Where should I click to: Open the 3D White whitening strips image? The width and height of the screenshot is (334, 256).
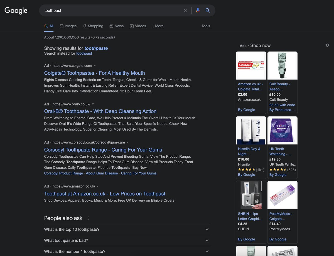(283, 130)
